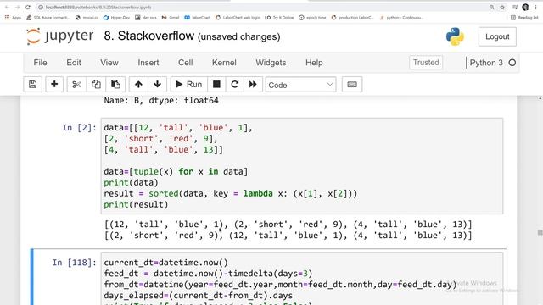Open the Help menu
543x305 pixels.
[x=314, y=63]
